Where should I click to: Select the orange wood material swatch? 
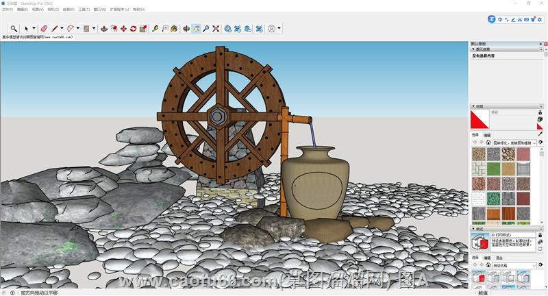point(493,213)
